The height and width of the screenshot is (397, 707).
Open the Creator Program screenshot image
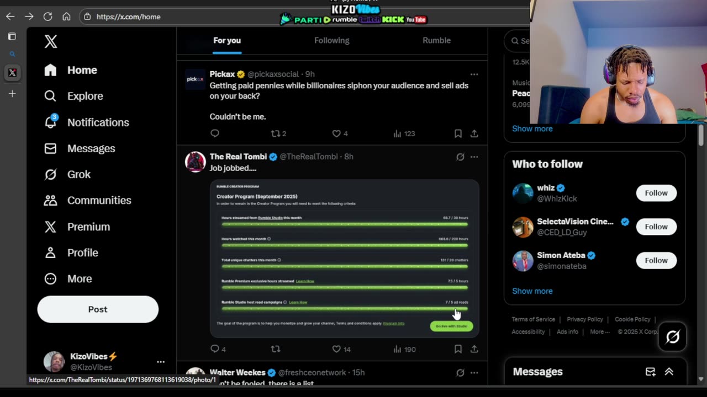pyautogui.click(x=344, y=258)
